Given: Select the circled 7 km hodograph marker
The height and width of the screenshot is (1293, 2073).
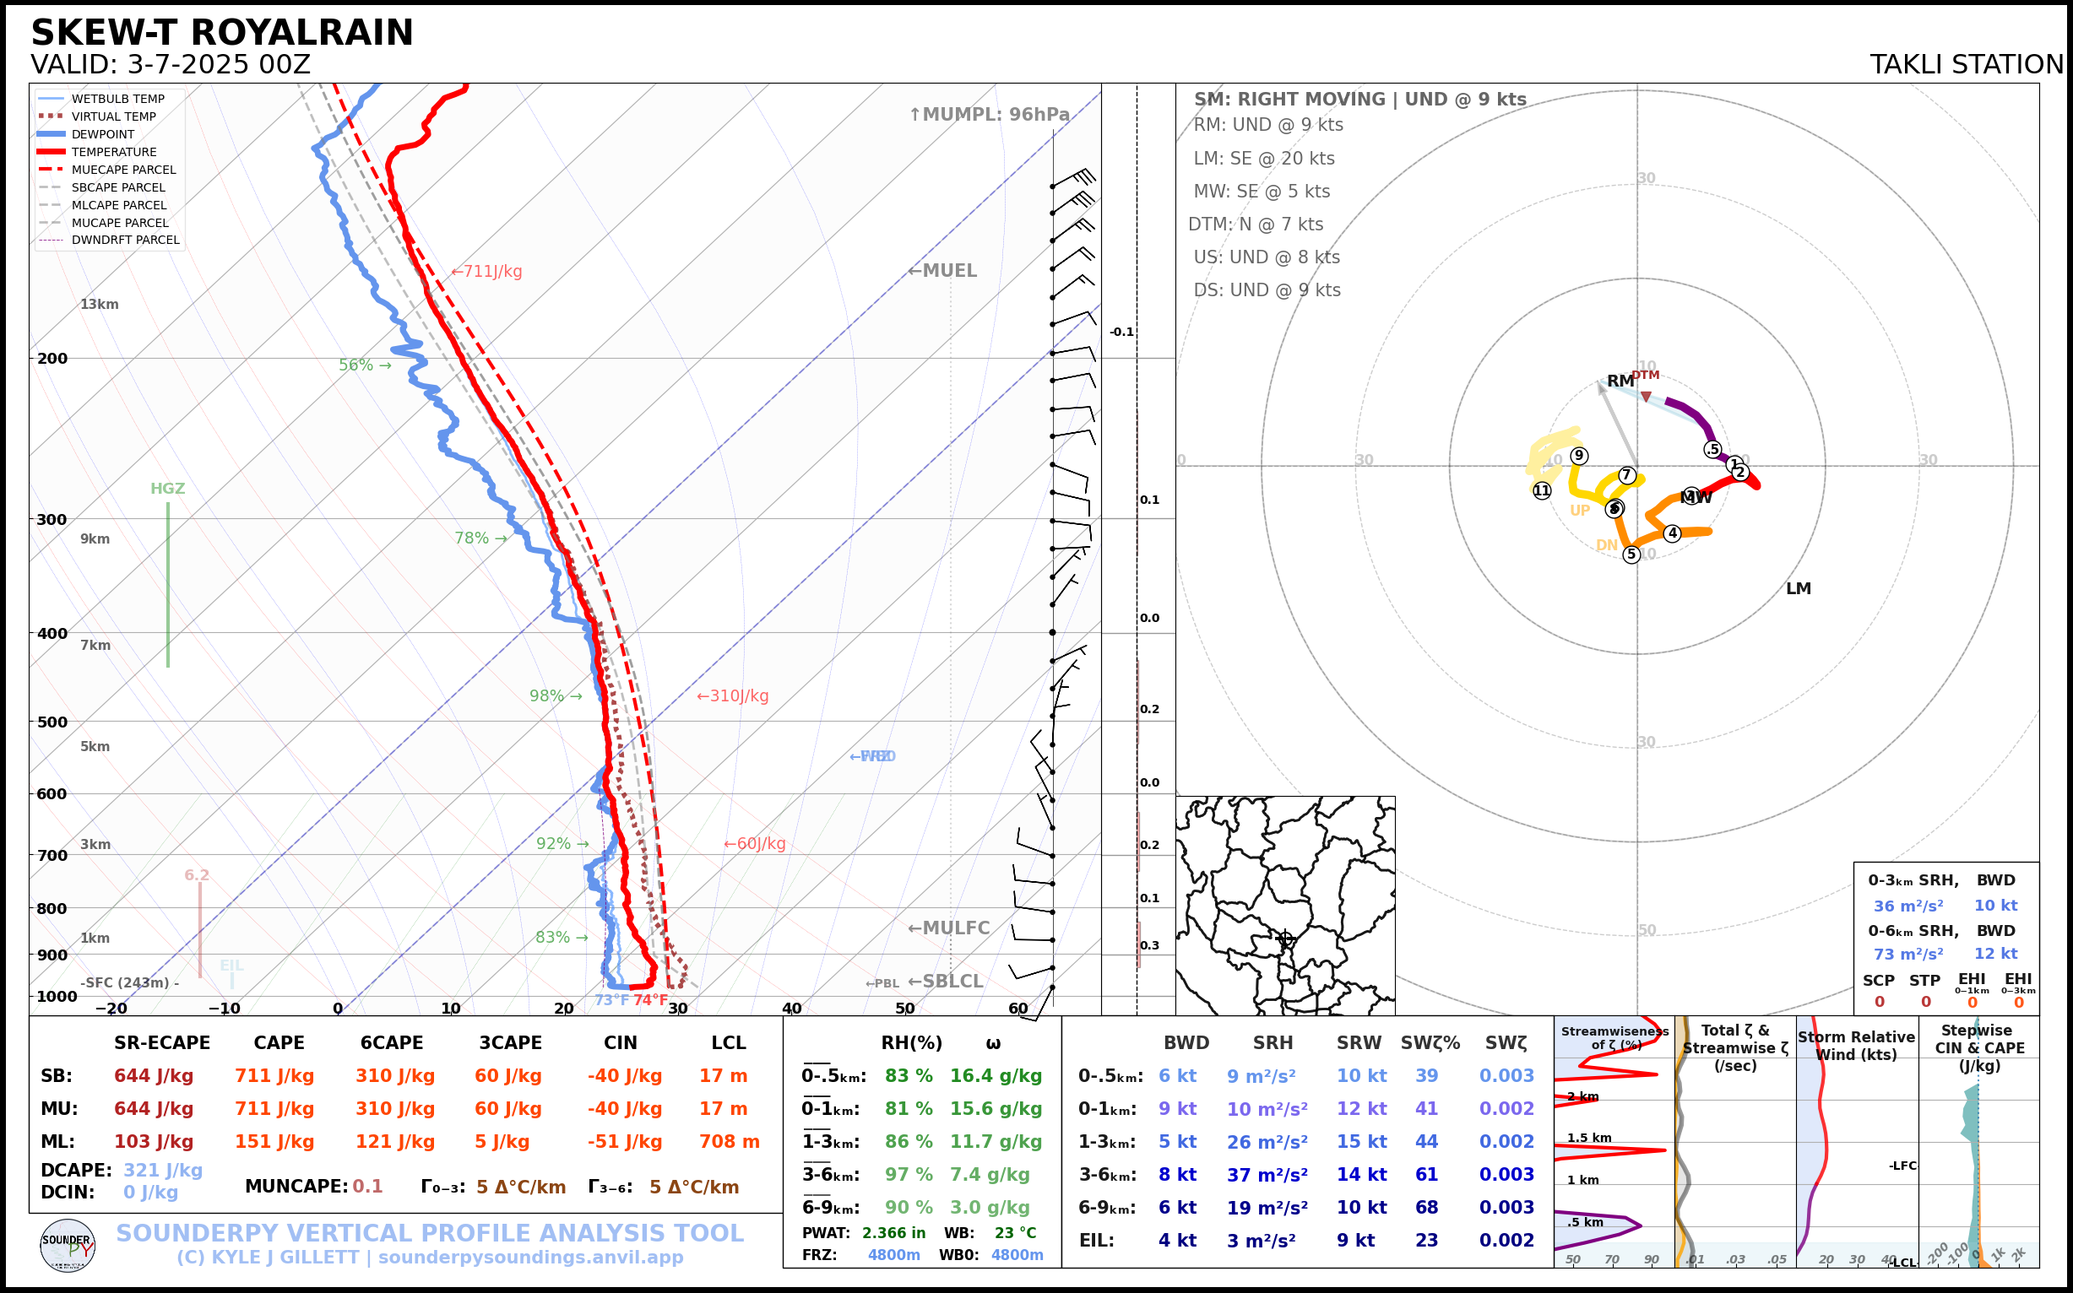Looking at the screenshot, I should 1626,474.
